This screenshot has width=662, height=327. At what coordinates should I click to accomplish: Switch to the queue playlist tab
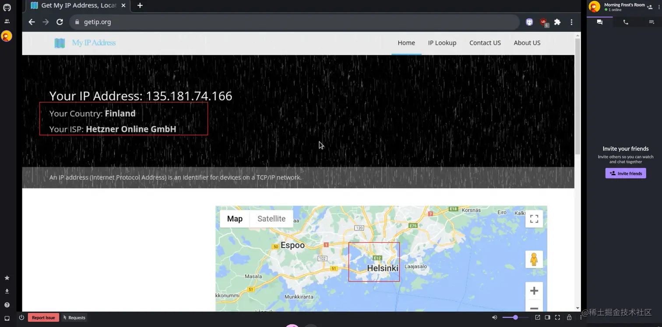(x=651, y=22)
